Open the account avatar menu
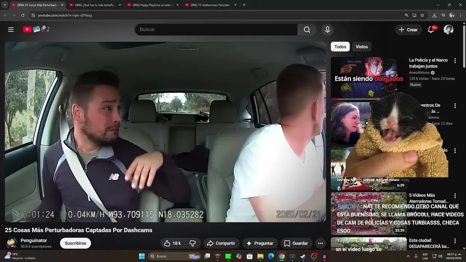 [449, 29]
